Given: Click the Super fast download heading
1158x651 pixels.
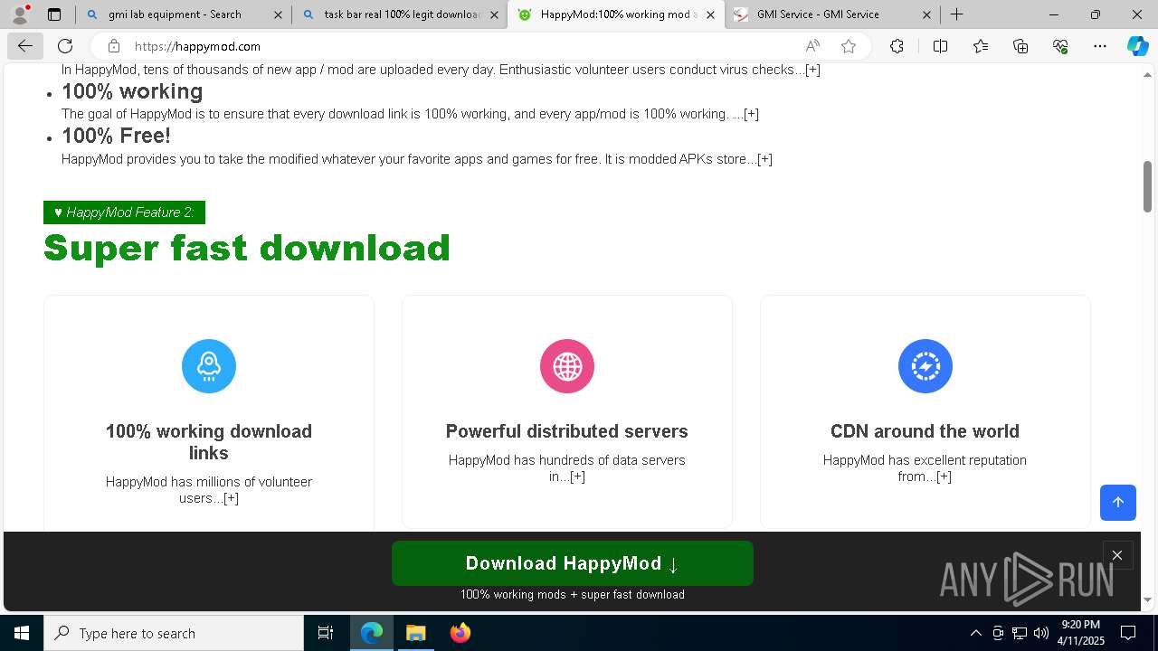Looking at the screenshot, I should click(x=247, y=248).
